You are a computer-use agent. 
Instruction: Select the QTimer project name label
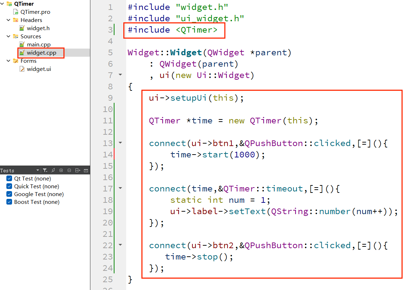pos(24,4)
